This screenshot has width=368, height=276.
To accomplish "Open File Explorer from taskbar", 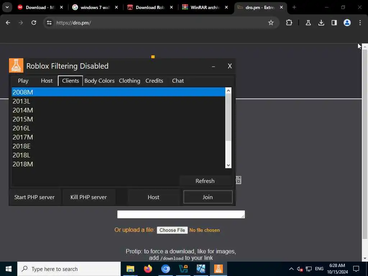I will click(130, 269).
